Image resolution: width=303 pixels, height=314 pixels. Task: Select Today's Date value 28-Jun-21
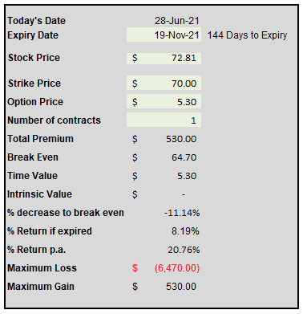click(177, 21)
